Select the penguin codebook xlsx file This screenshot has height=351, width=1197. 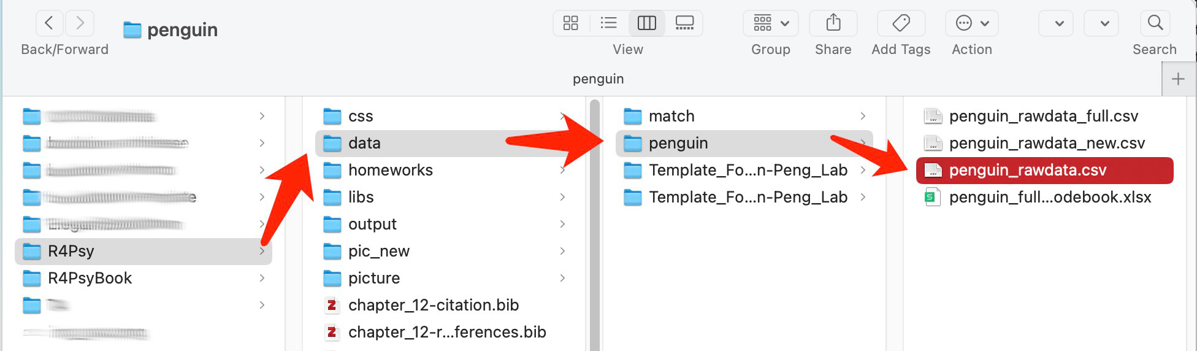pos(1050,197)
